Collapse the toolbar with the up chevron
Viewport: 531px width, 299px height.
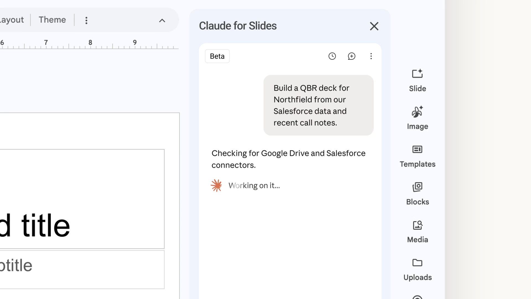(162, 20)
